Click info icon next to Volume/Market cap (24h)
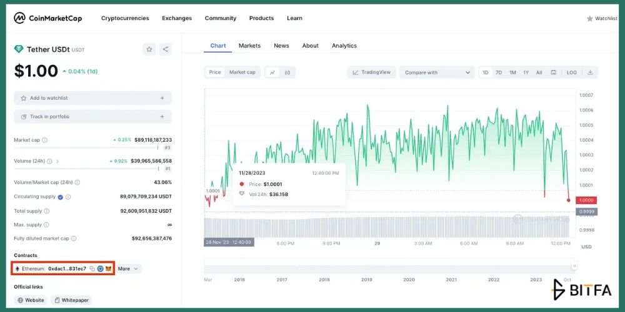Viewport: 625px width, 312px height. pyautogui.click(x=77, y=182)
